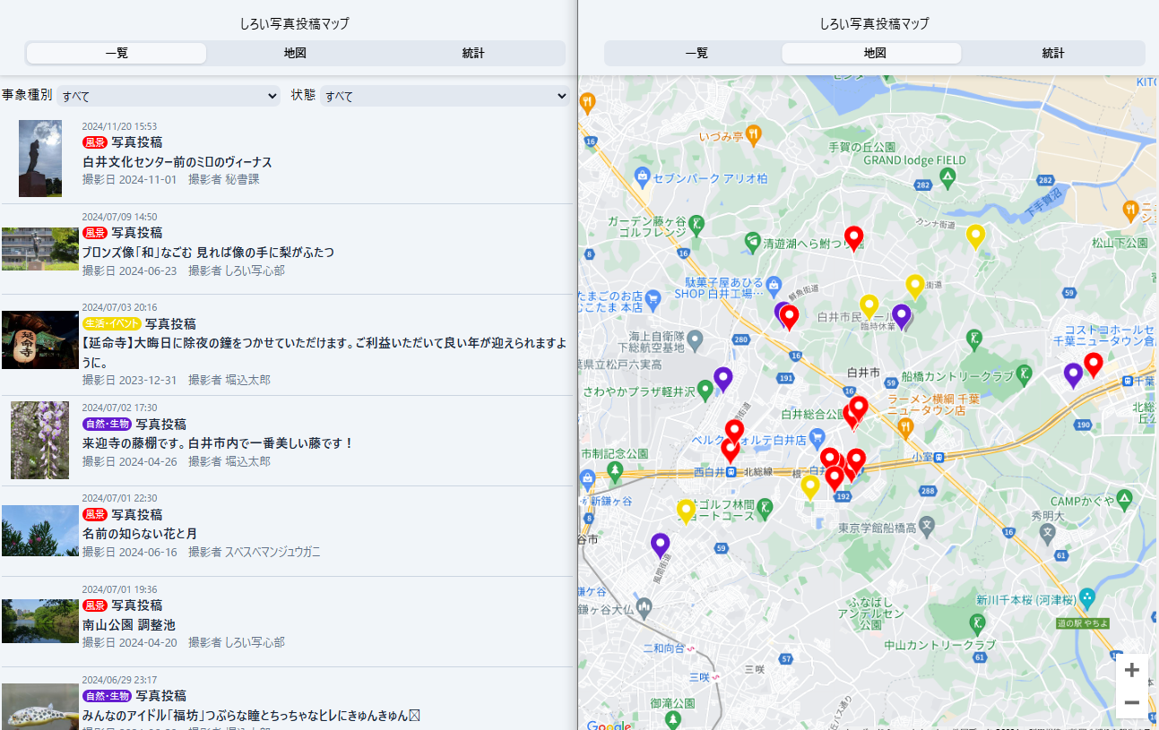Click しろい写真投稿マップ title in left panel
1159x730 pixels.
[x=295, y=23]
